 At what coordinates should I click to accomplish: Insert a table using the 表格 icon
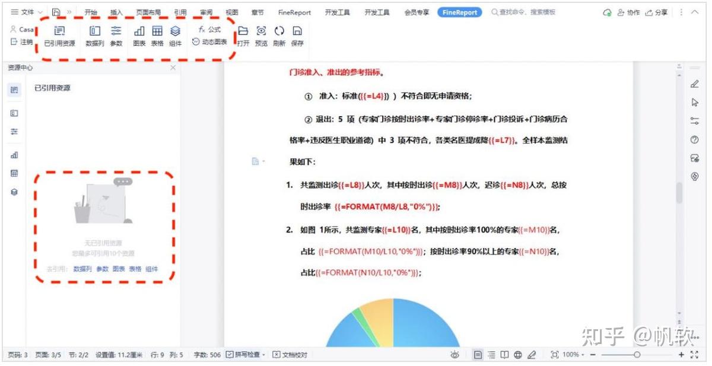pos(157,34)
